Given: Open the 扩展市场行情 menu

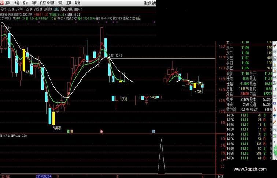Looking at the screenshot, I should 47,3.
